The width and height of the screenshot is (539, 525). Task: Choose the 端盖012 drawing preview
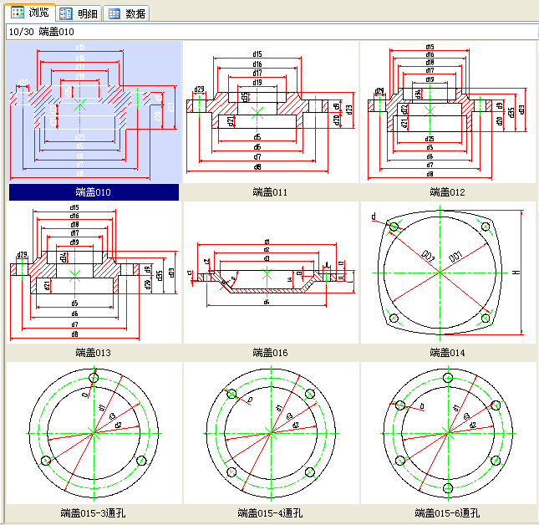click(447, 111)
